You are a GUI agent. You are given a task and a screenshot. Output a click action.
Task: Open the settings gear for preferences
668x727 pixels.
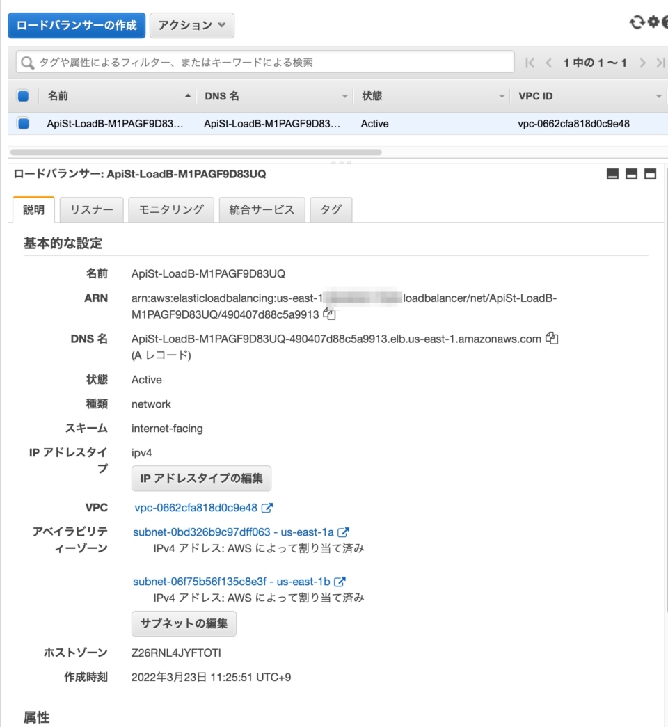(653, 22)
